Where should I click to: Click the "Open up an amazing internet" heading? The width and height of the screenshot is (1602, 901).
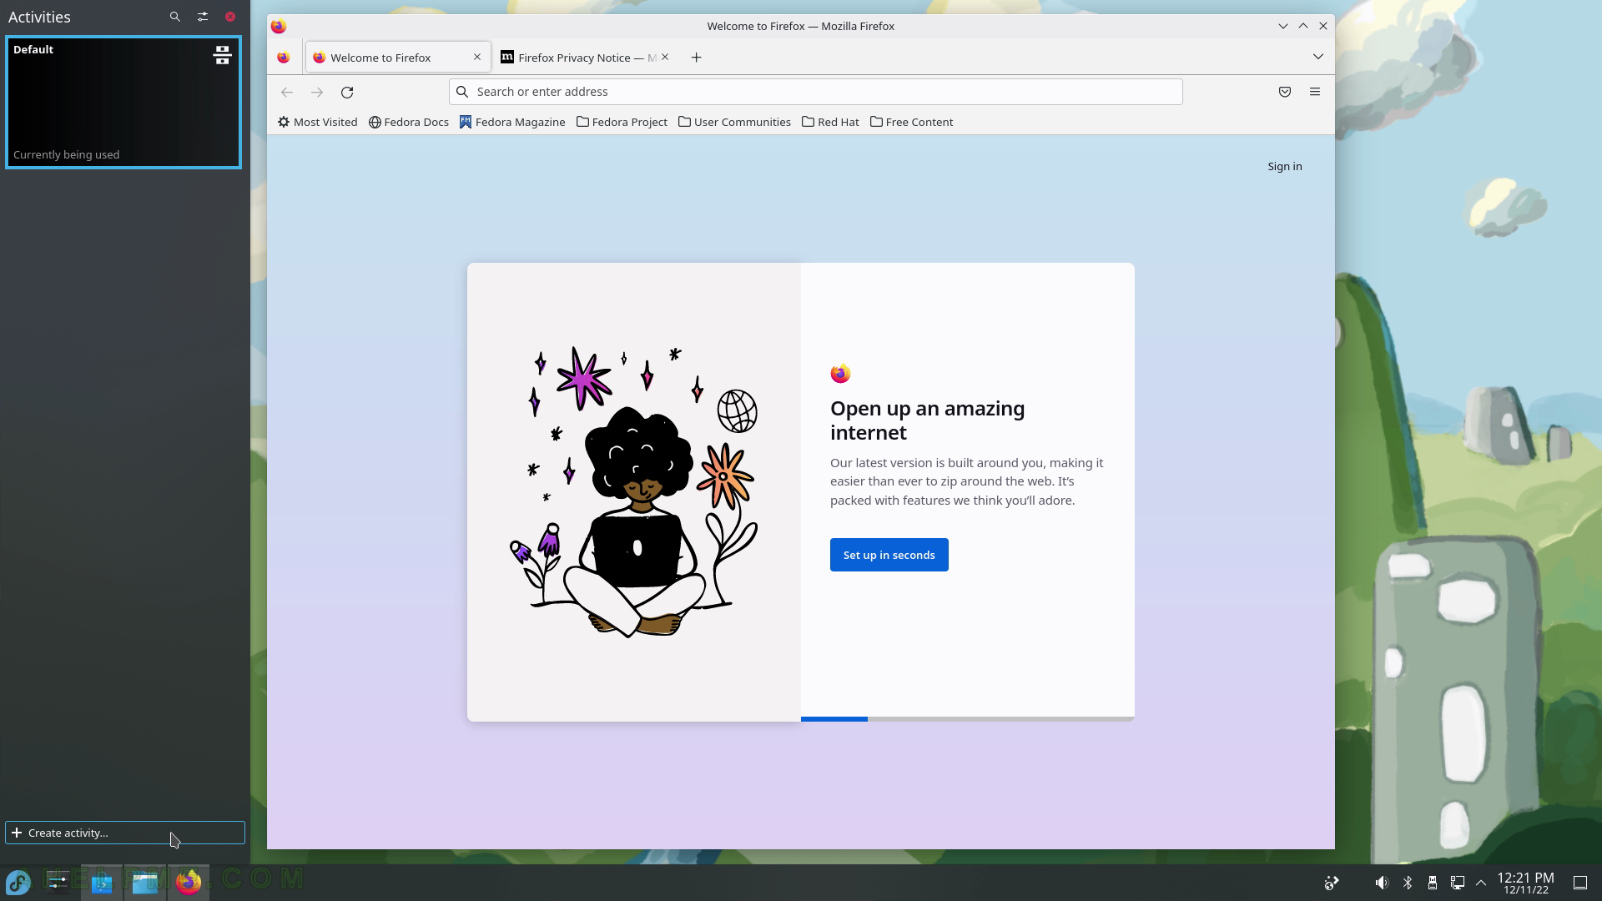(928, 420)
